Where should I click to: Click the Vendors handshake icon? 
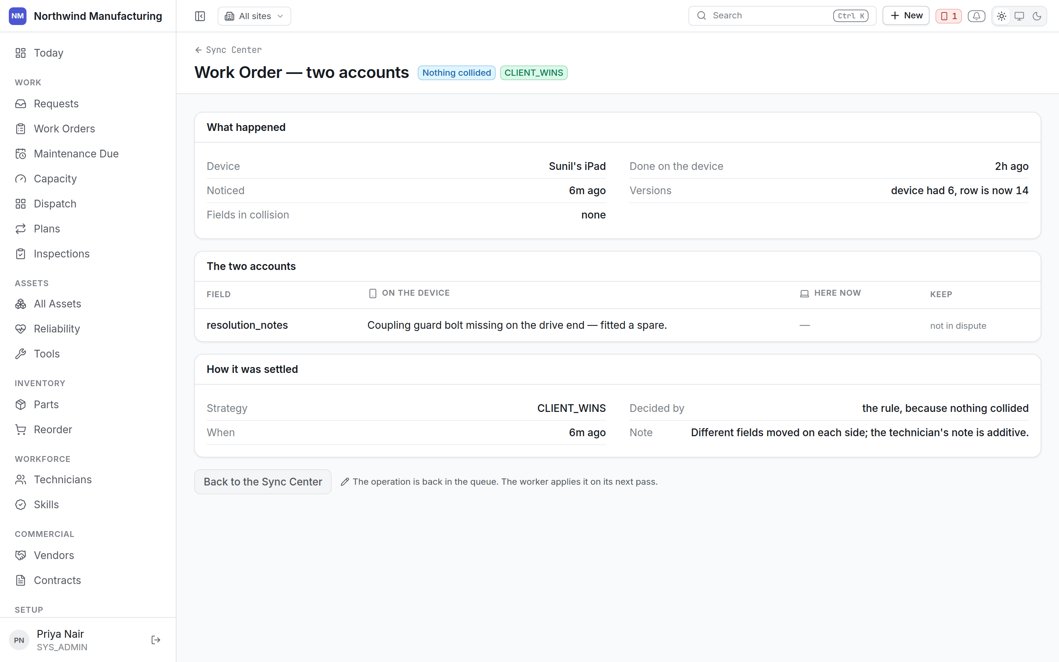pyautogui.click(x=21, y=555)
